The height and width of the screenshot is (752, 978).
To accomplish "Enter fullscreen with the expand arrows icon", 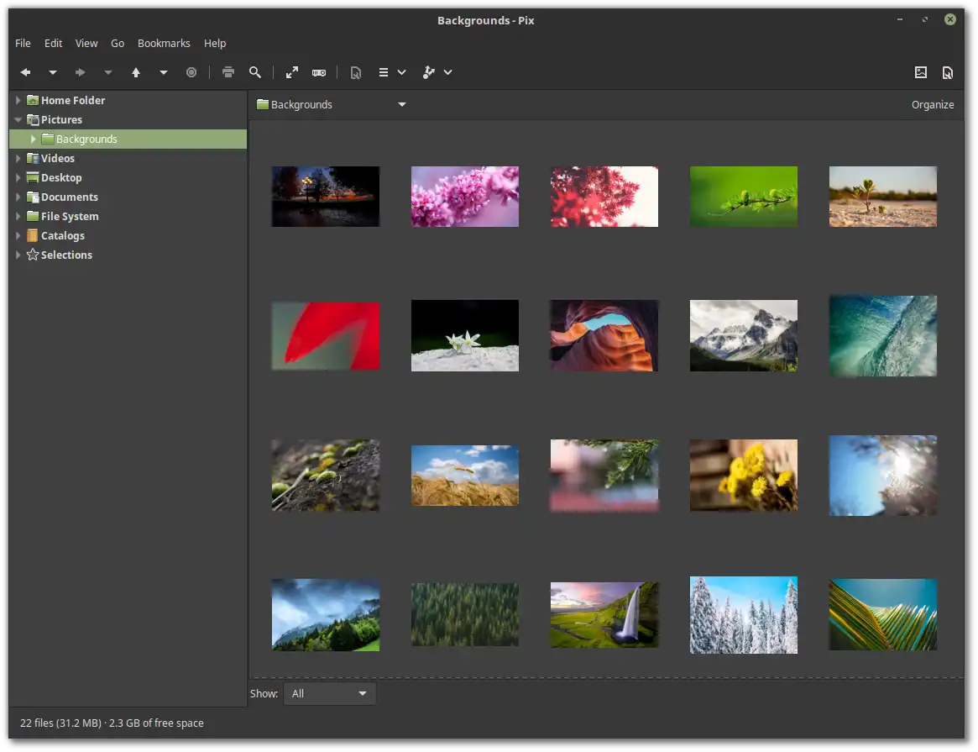I will [292, 73].
